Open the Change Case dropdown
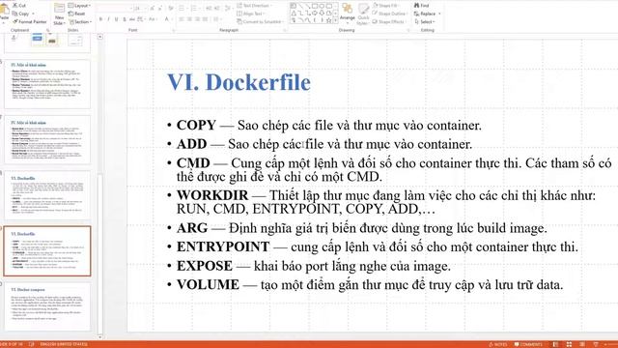The image size is (618, 348). pos(153,19)
